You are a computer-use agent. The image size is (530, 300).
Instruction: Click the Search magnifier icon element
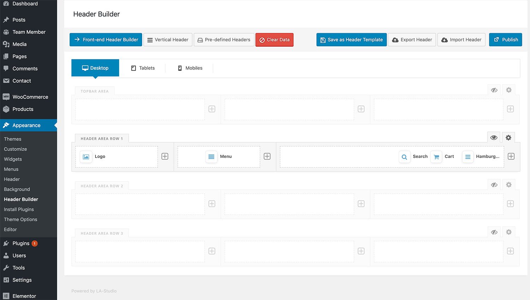[404, 157]
